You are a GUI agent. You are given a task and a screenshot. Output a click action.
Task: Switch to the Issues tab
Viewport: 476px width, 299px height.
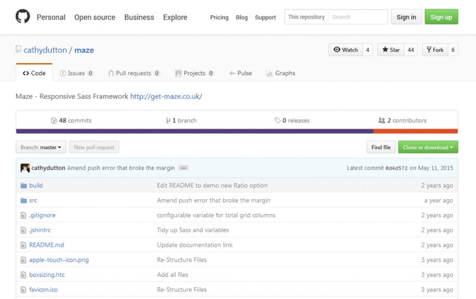pyautogui.click(x=76, y=73)
